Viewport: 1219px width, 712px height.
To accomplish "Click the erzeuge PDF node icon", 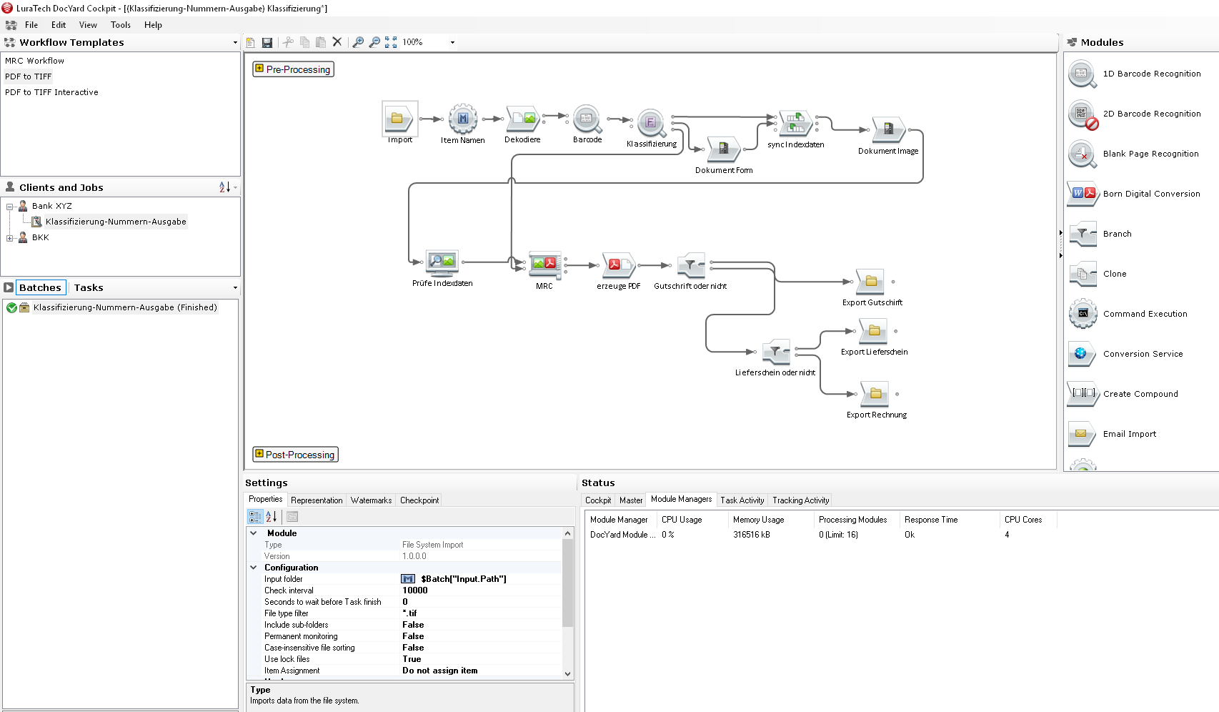I will 618,265.
